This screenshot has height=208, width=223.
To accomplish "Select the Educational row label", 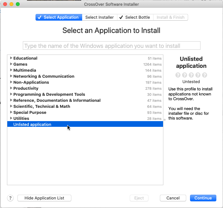I will [25, 58].
